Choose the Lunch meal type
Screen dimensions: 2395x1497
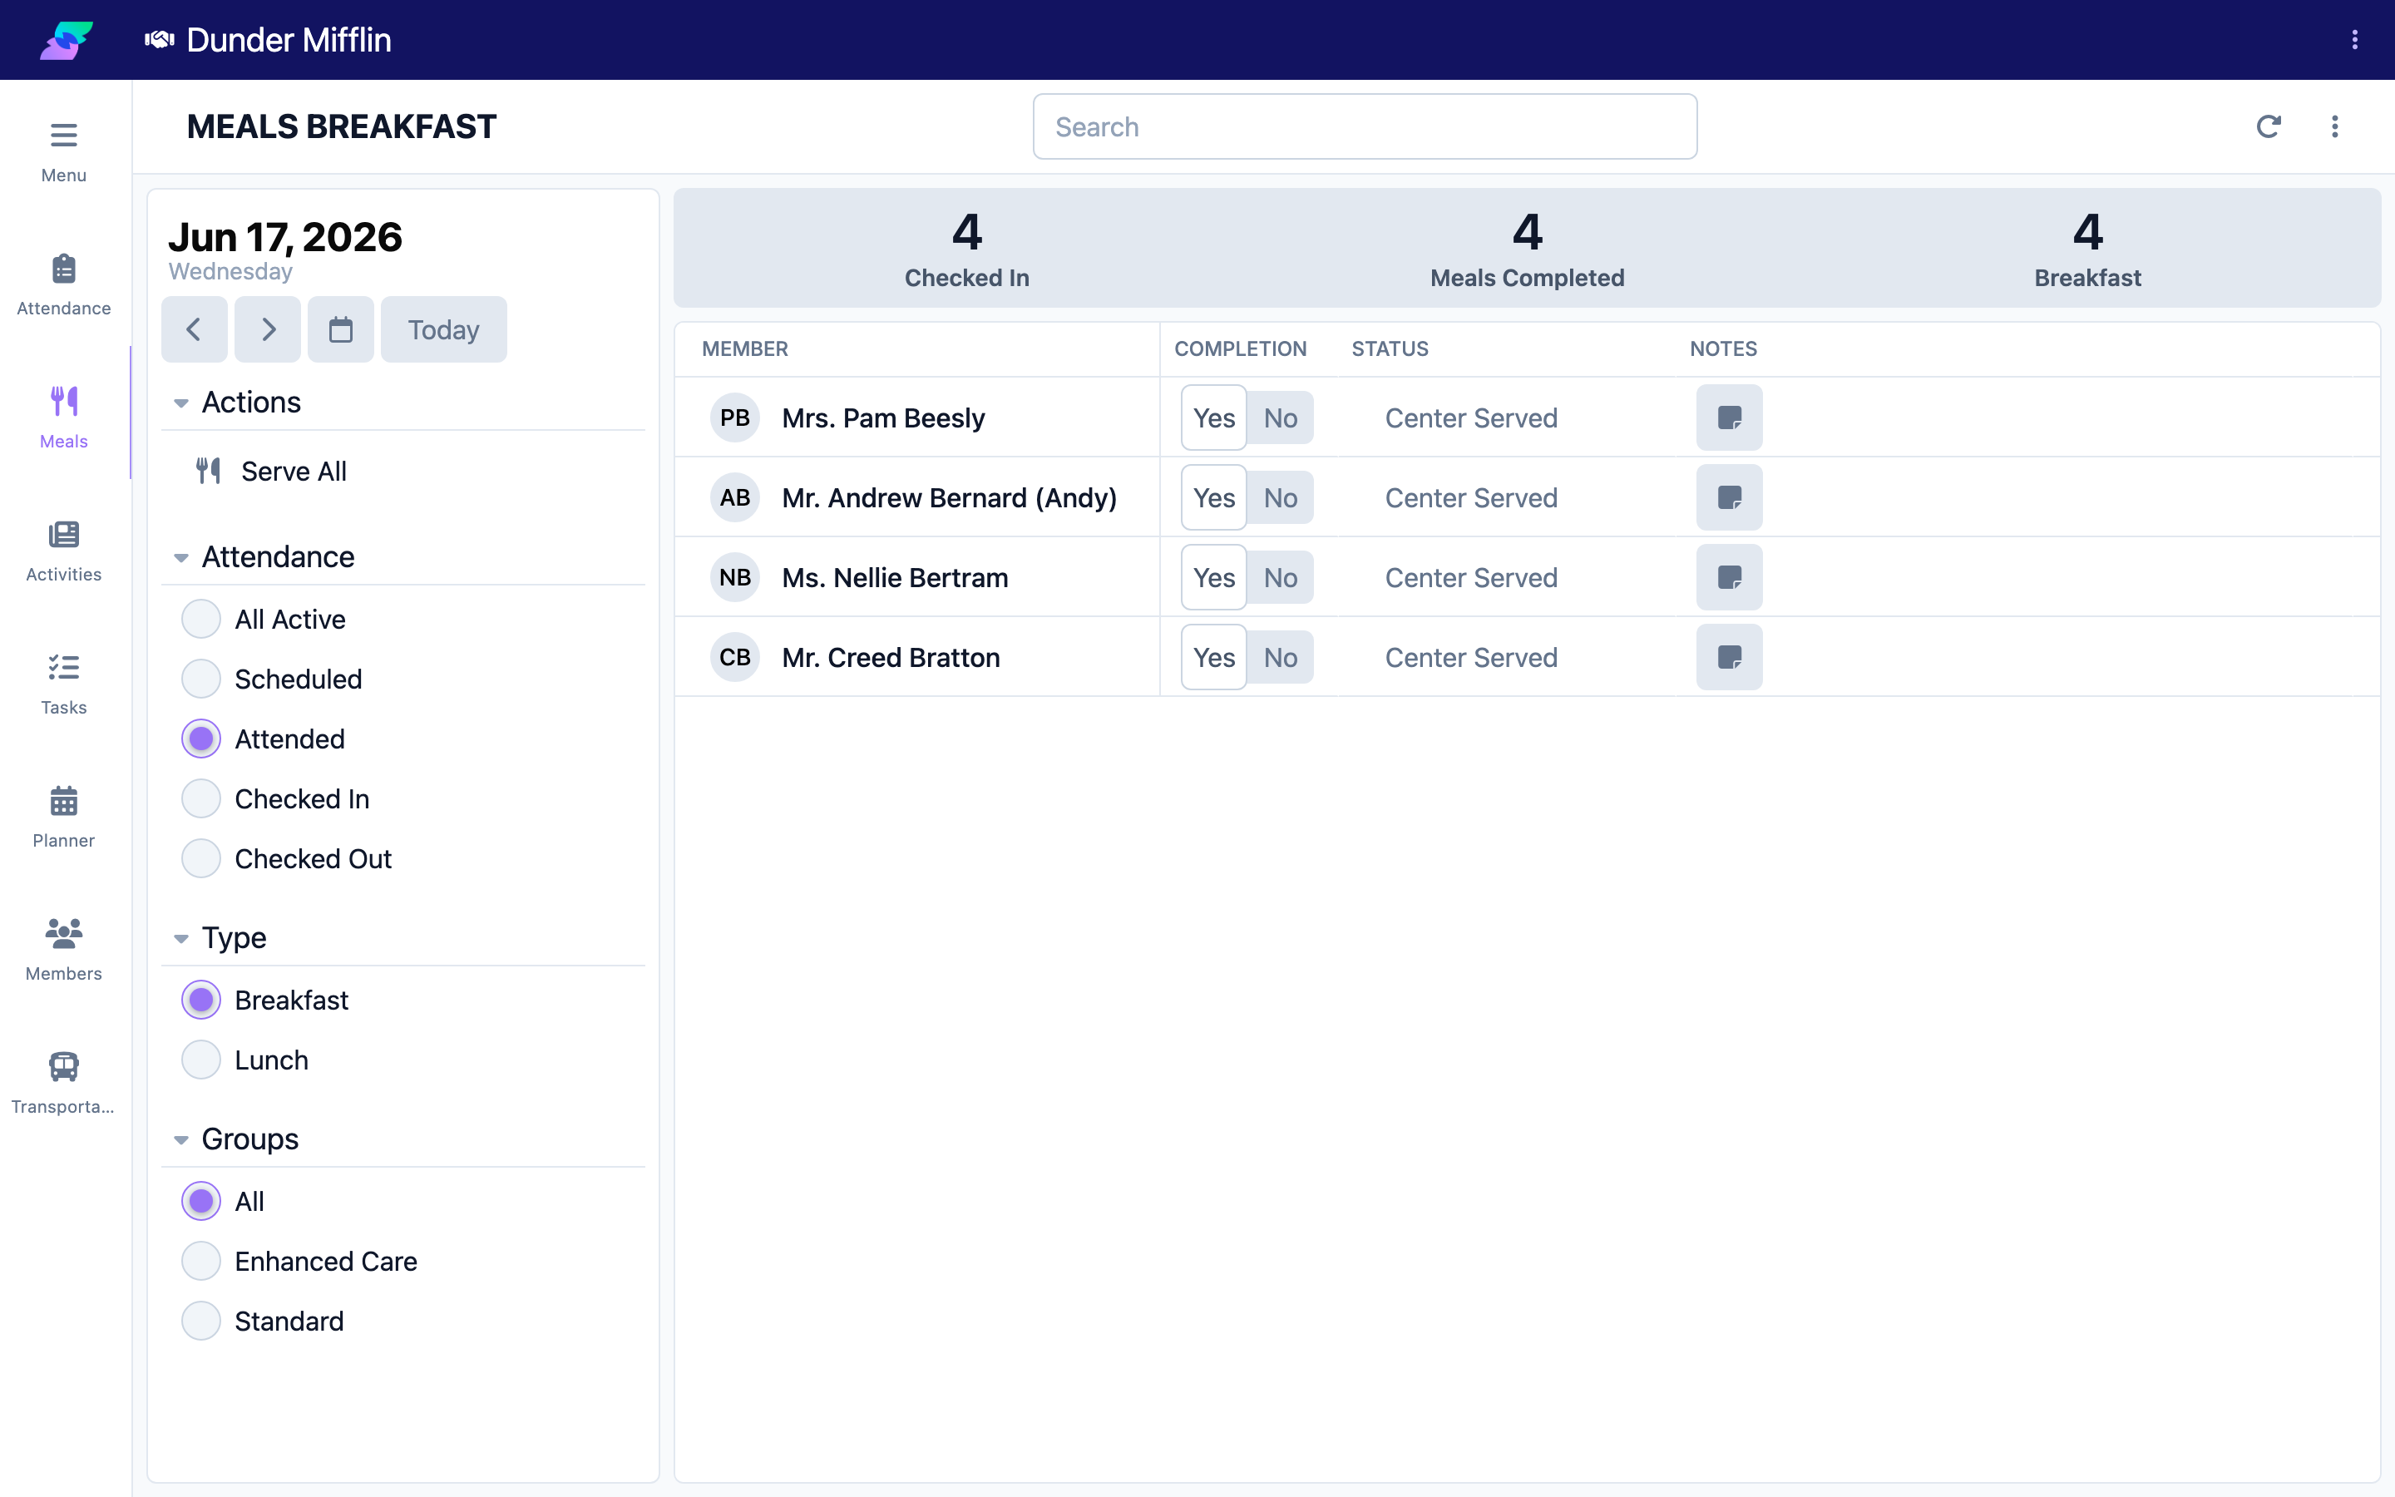point(201,1060)
